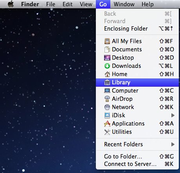Click the Applications icon
The height and width of the screenshot is (173, 180).
(x=107, y=124)
